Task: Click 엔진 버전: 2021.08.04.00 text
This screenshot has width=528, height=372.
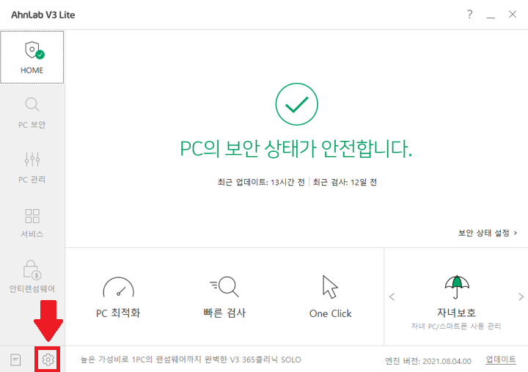Action: click(x=428, y=361)
